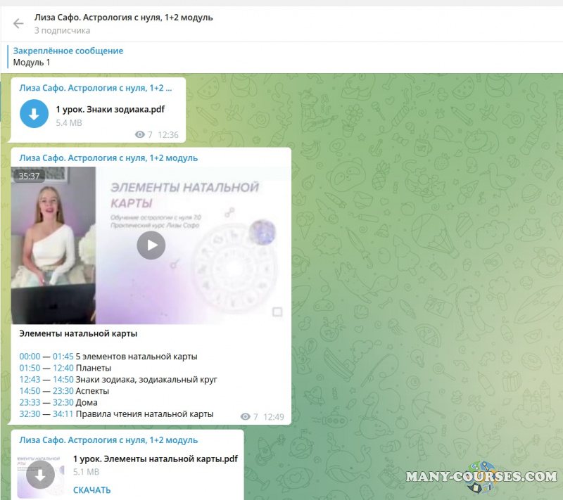The height and width of the screenshot is (500, 563).
Task: Click the СКАЧАТЬ link
Action: click(91, 490)
